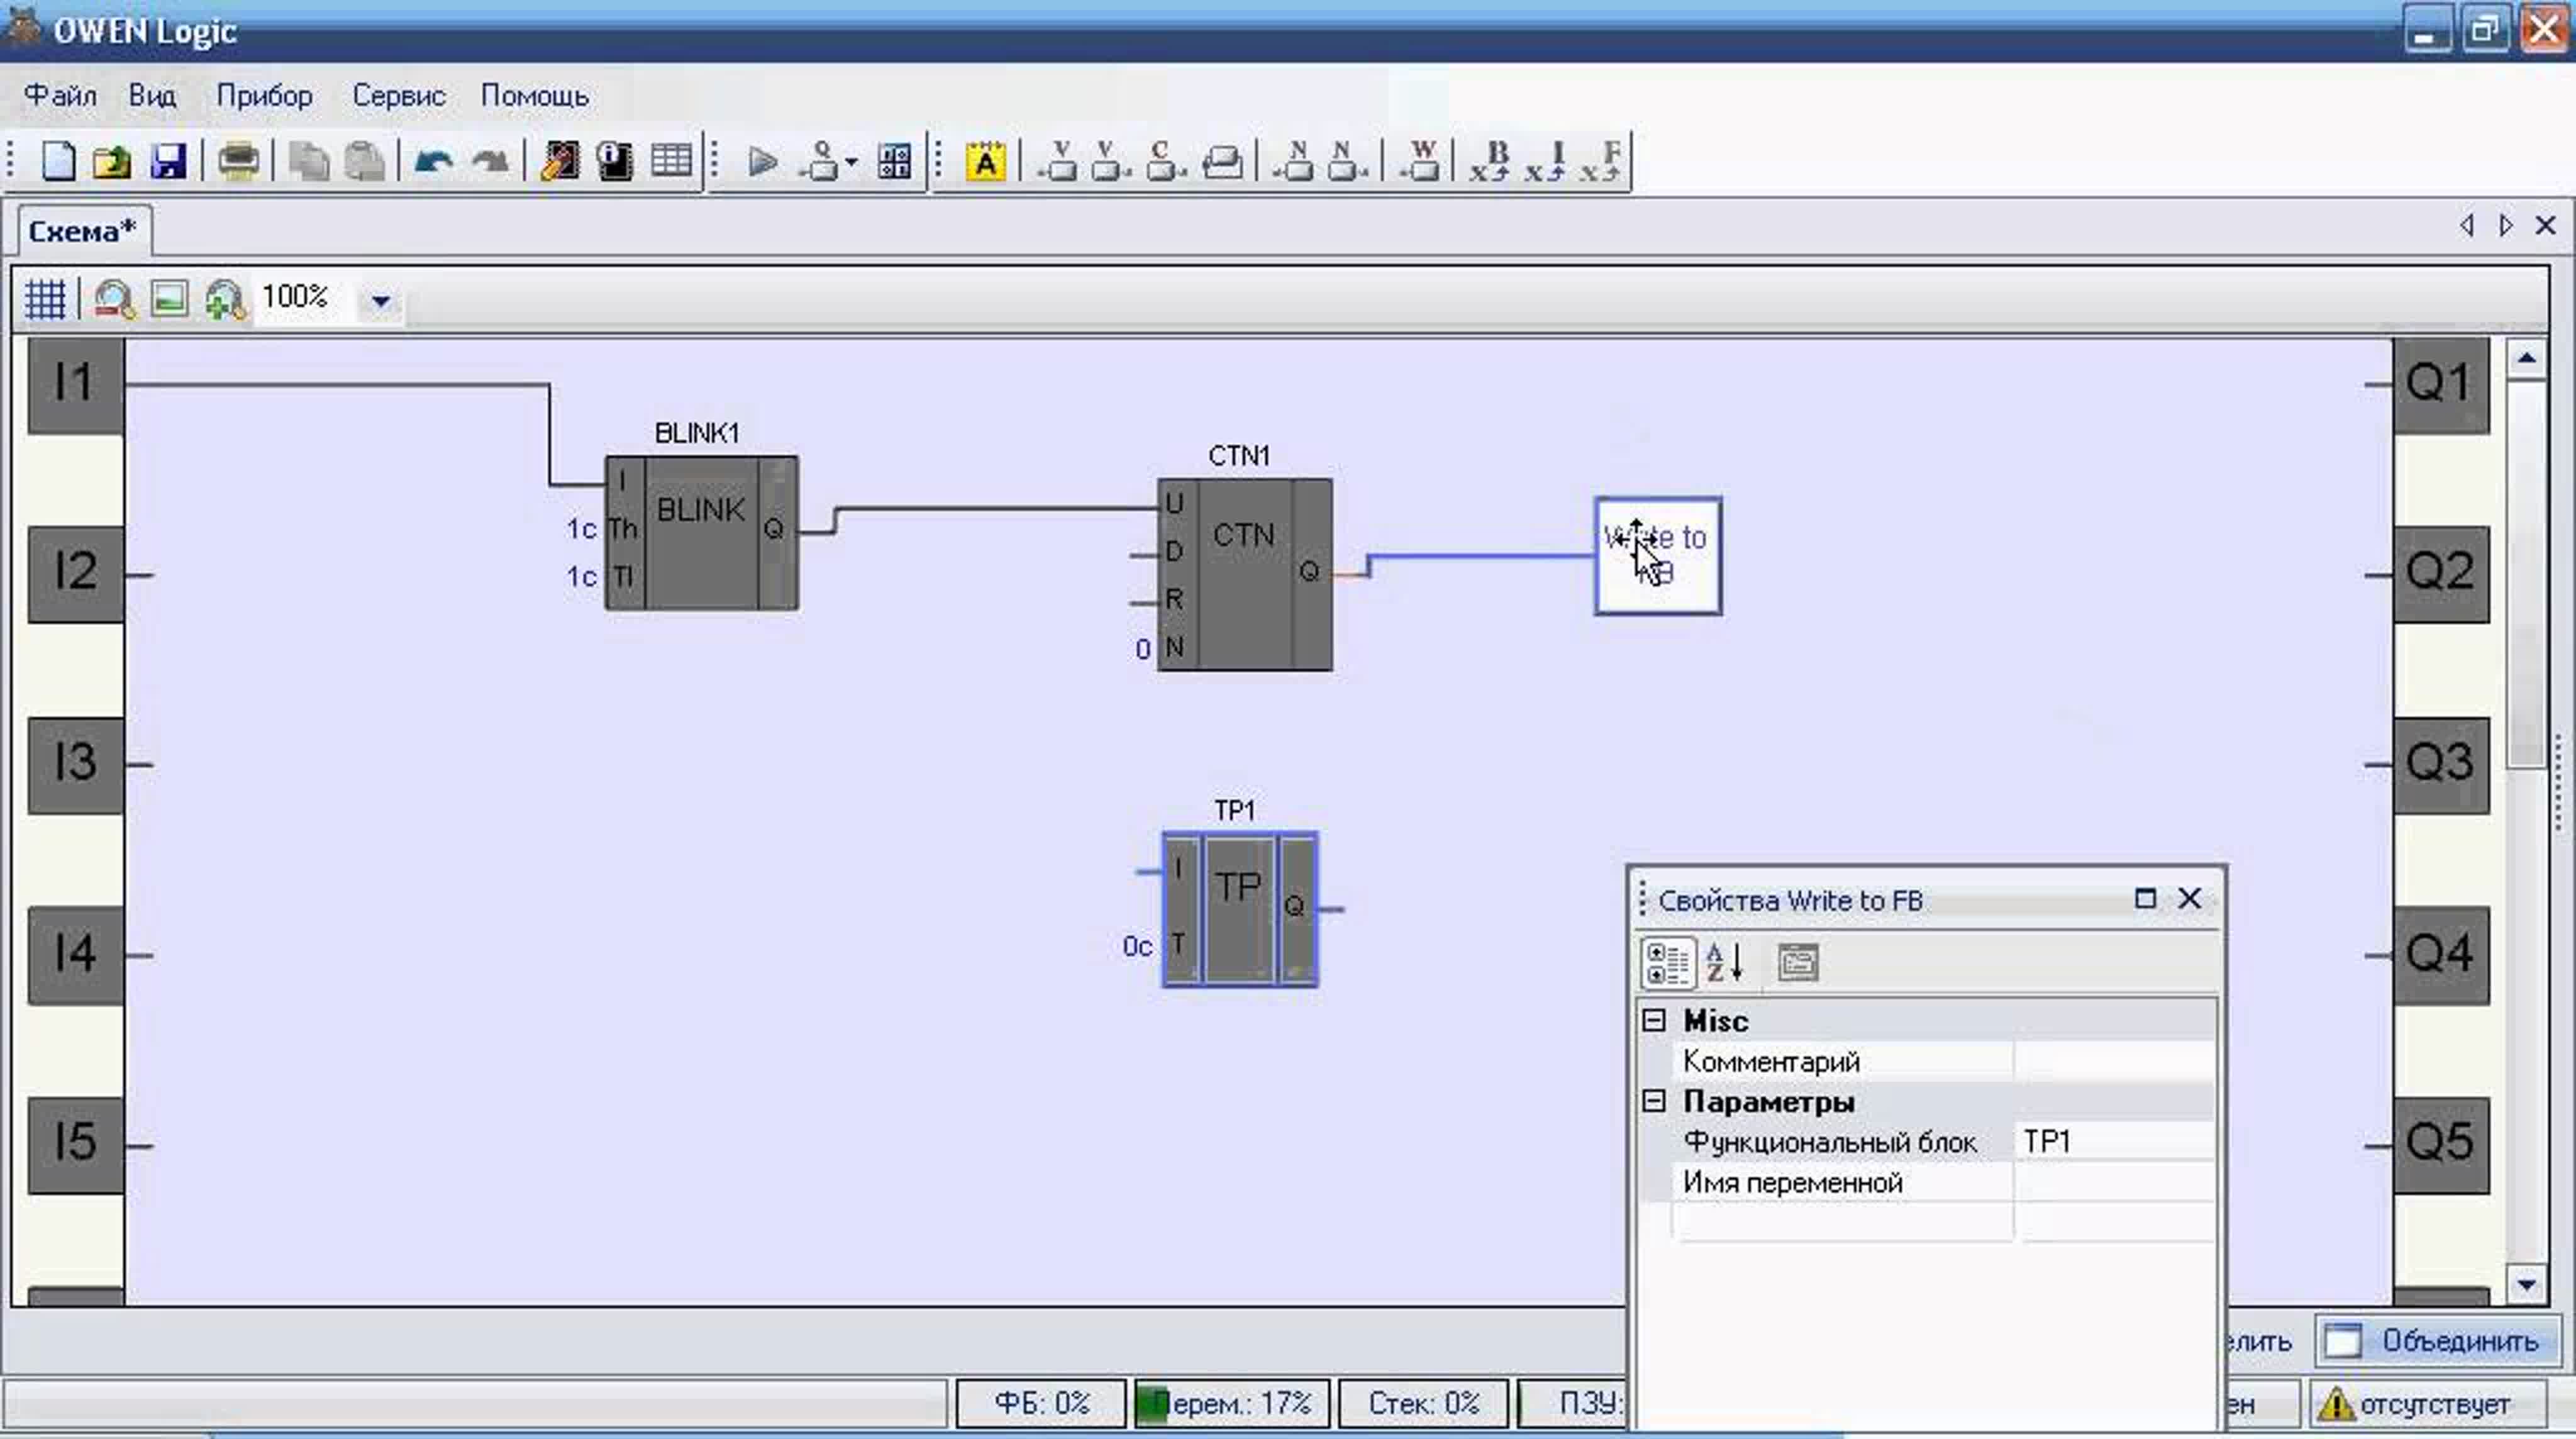Viewport: 2576px width, 1439px height.
Task: Collapse the Параметры properties section
Action: [x=1654, y=1102]
